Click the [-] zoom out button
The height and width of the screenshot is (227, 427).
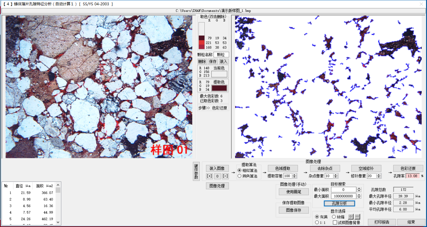point(225,176)
